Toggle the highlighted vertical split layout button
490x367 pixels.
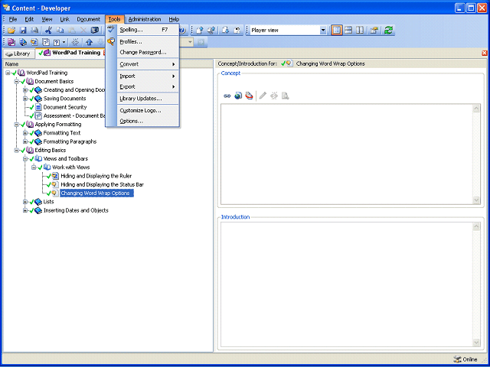point(337,31)
